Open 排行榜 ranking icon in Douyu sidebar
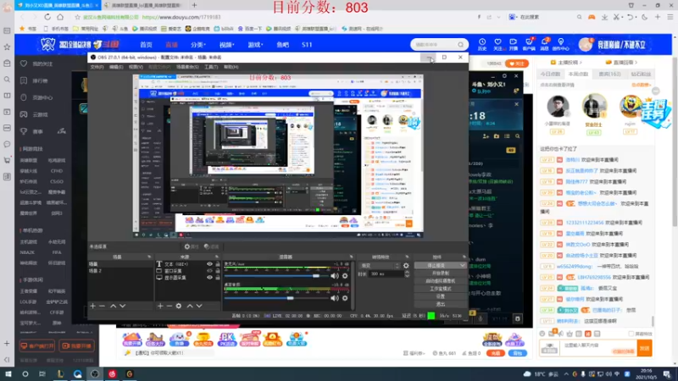Screen dimensions: 678x381 [x=24, y=80]
